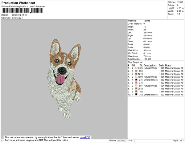The height and width of the screenshot is (143, 185).
Task: Select color swatch for stop 3 code 1056
Action: tap(136, 74)
